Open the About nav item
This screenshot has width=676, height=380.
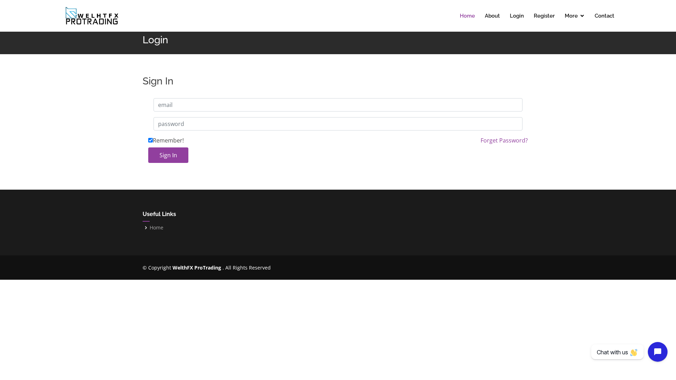click(492, 16)
